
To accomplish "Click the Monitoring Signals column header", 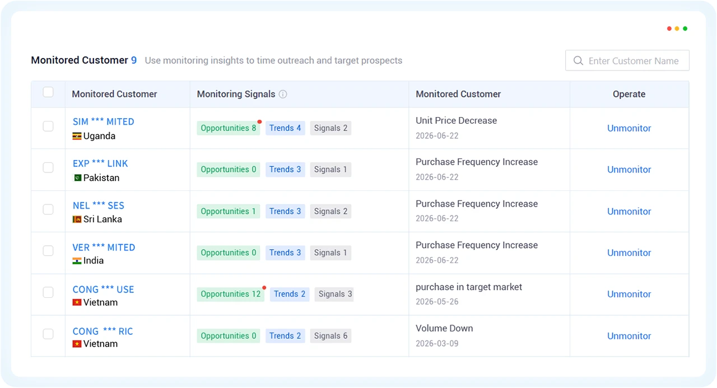I will point(236,94).
